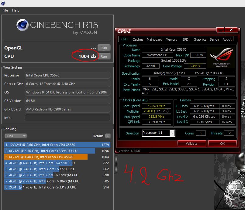Click the Max TDP 95.0 W value
The height and width of the screenshot is (210, 245).
(198, 55)
